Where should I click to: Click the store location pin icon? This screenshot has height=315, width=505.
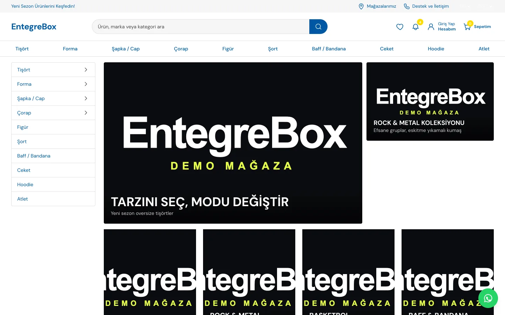[x=361, y=6]
